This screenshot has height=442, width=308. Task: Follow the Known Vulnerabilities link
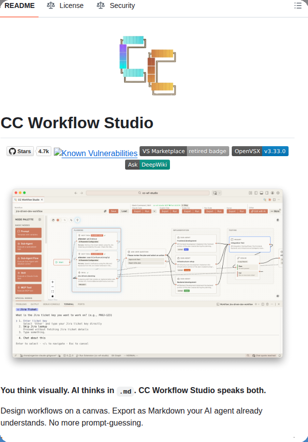click(x=96, y=153)
